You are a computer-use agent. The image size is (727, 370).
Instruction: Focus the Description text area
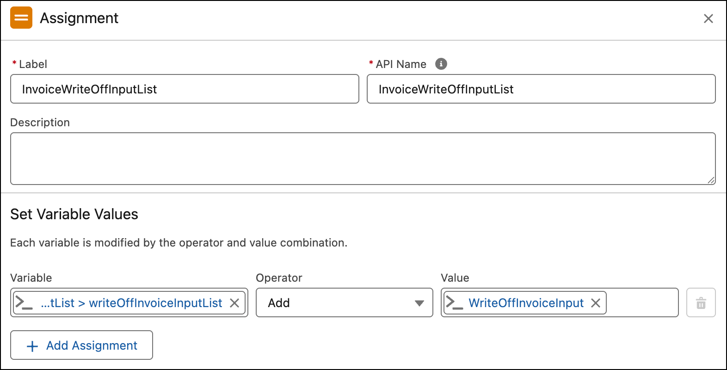pyautogui.click(x=363, y=159)
